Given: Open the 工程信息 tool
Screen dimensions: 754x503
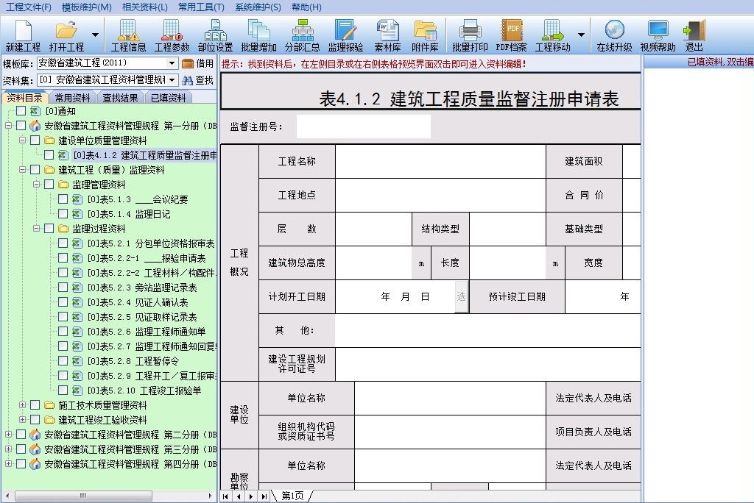Looking at the screenshot, I should [128, 34].
